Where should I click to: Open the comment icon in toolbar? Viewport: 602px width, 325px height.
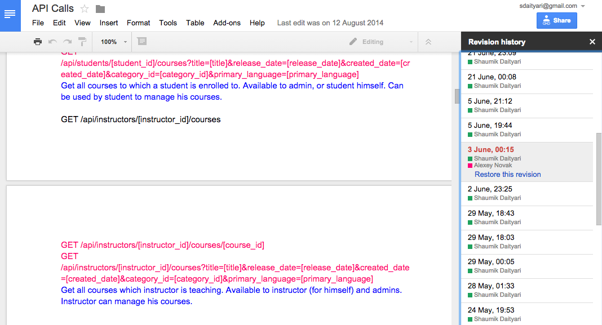142,42
